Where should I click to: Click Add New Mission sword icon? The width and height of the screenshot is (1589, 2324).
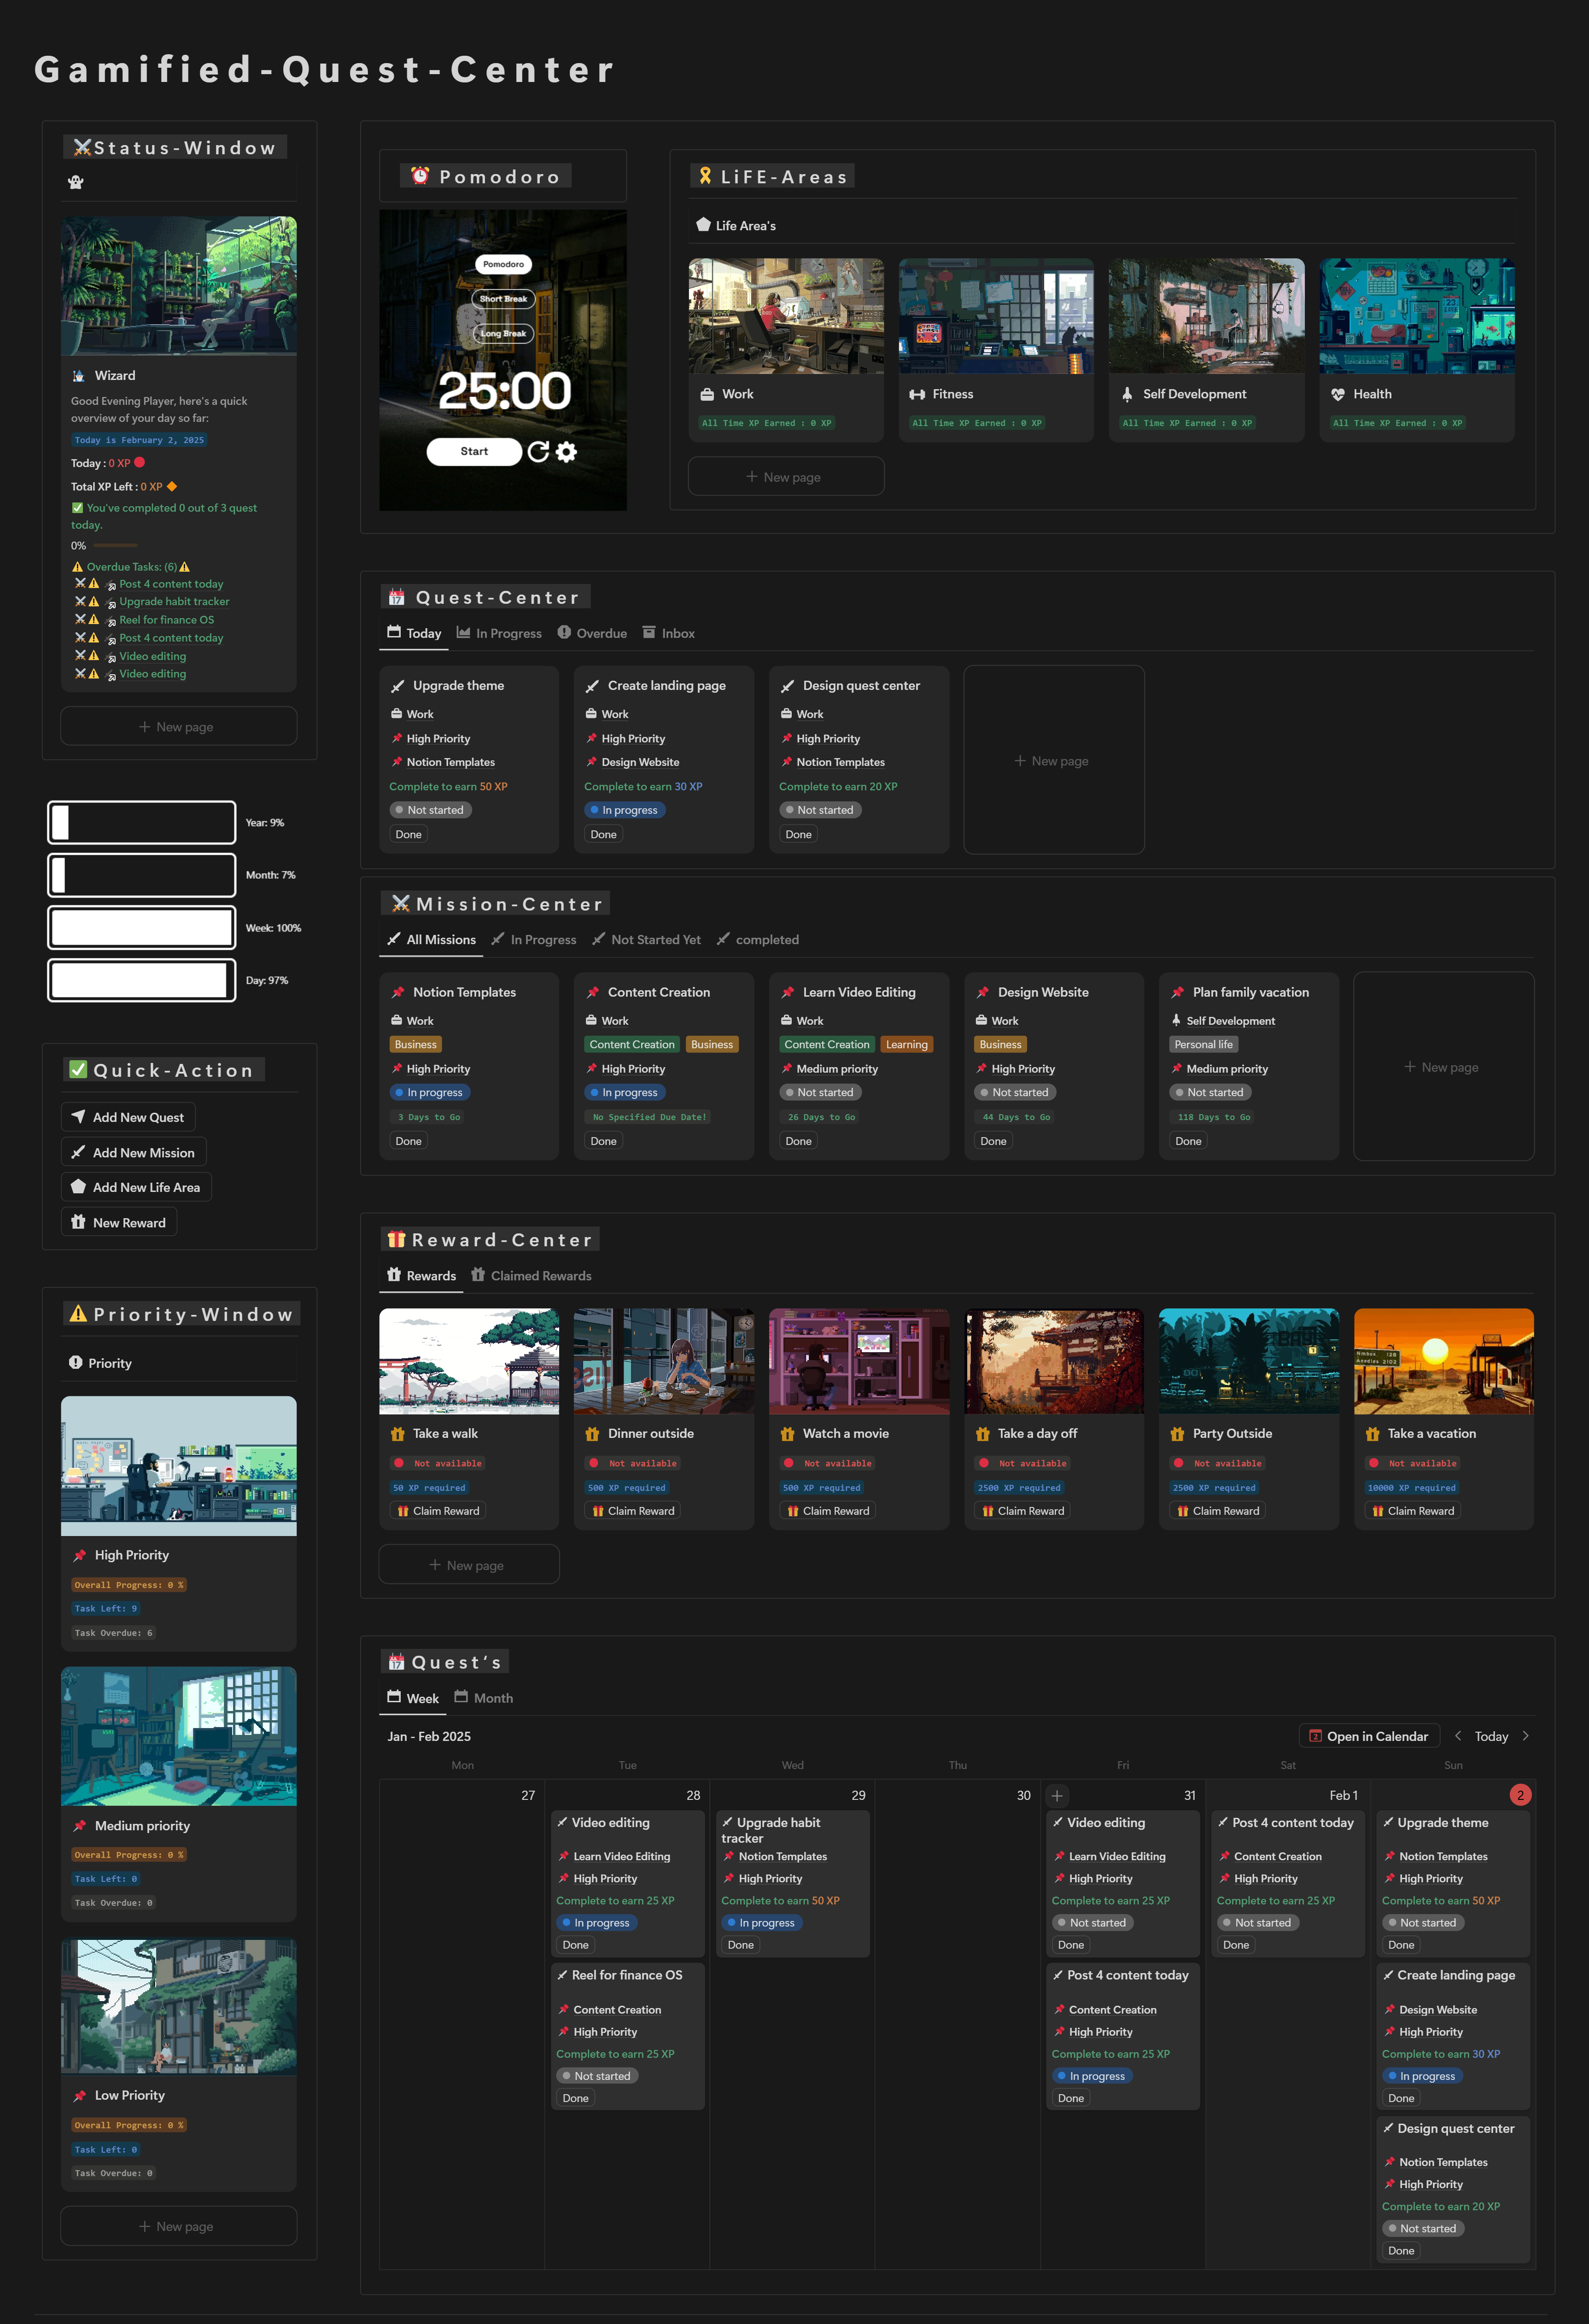(x=78, y=1152)
